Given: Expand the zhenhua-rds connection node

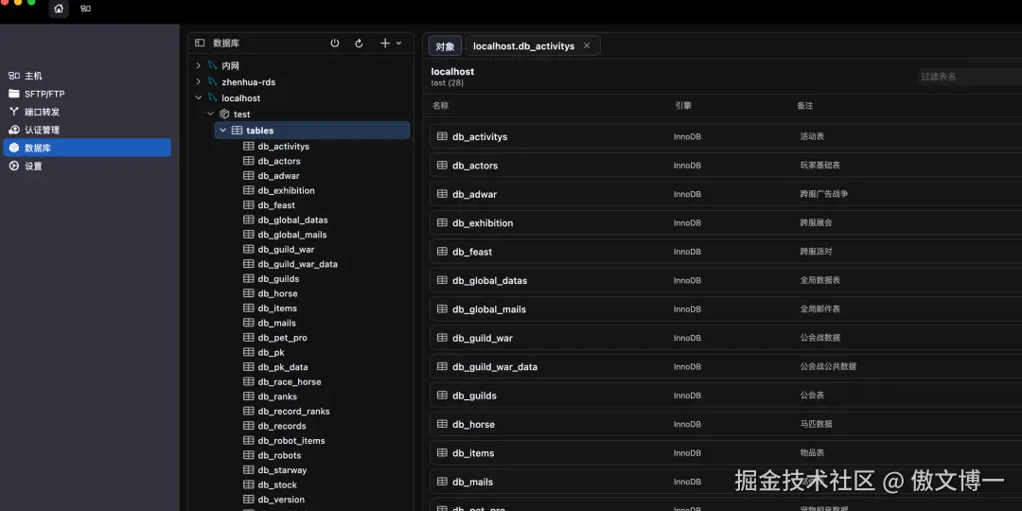Looking at the screenshot, I should tap(199, 81).
